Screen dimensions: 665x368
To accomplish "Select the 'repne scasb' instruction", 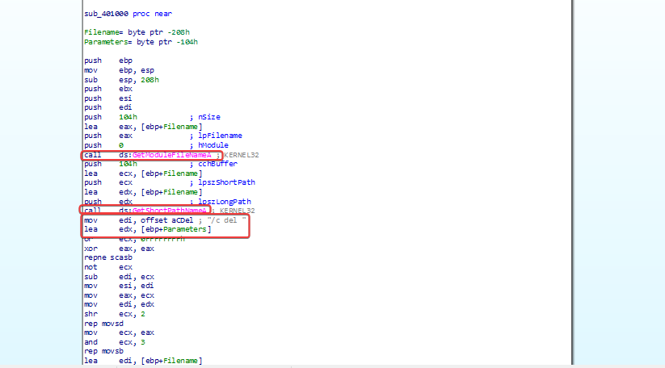I will [x=108, y=257].
